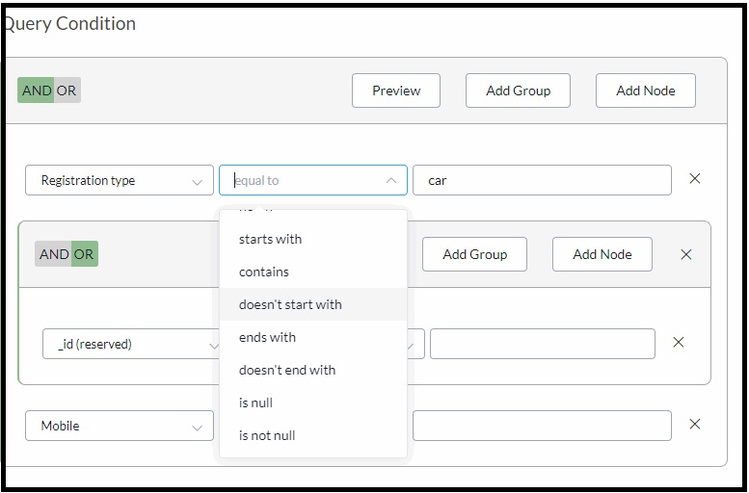
Task: Select OR in the top-level condition toggle
Action: (x=67, y=91)
